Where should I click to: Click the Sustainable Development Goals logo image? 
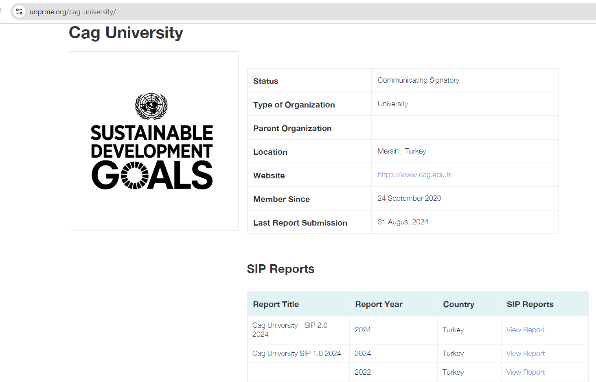[x=153, y=141]
